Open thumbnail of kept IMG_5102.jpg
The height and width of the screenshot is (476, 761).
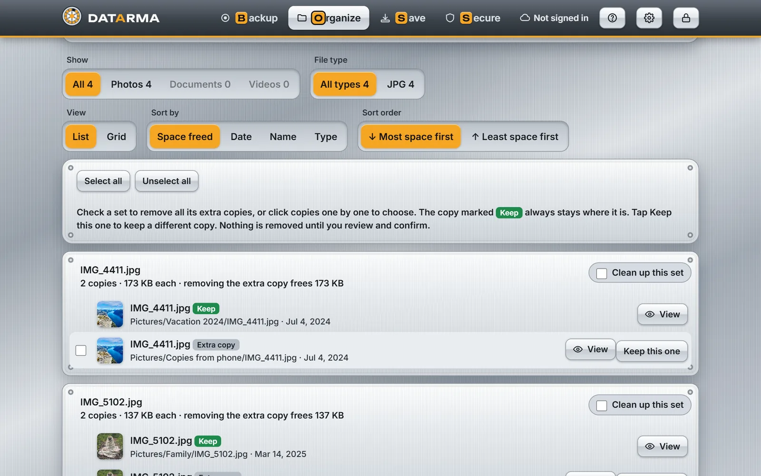(x=110, y=446)
